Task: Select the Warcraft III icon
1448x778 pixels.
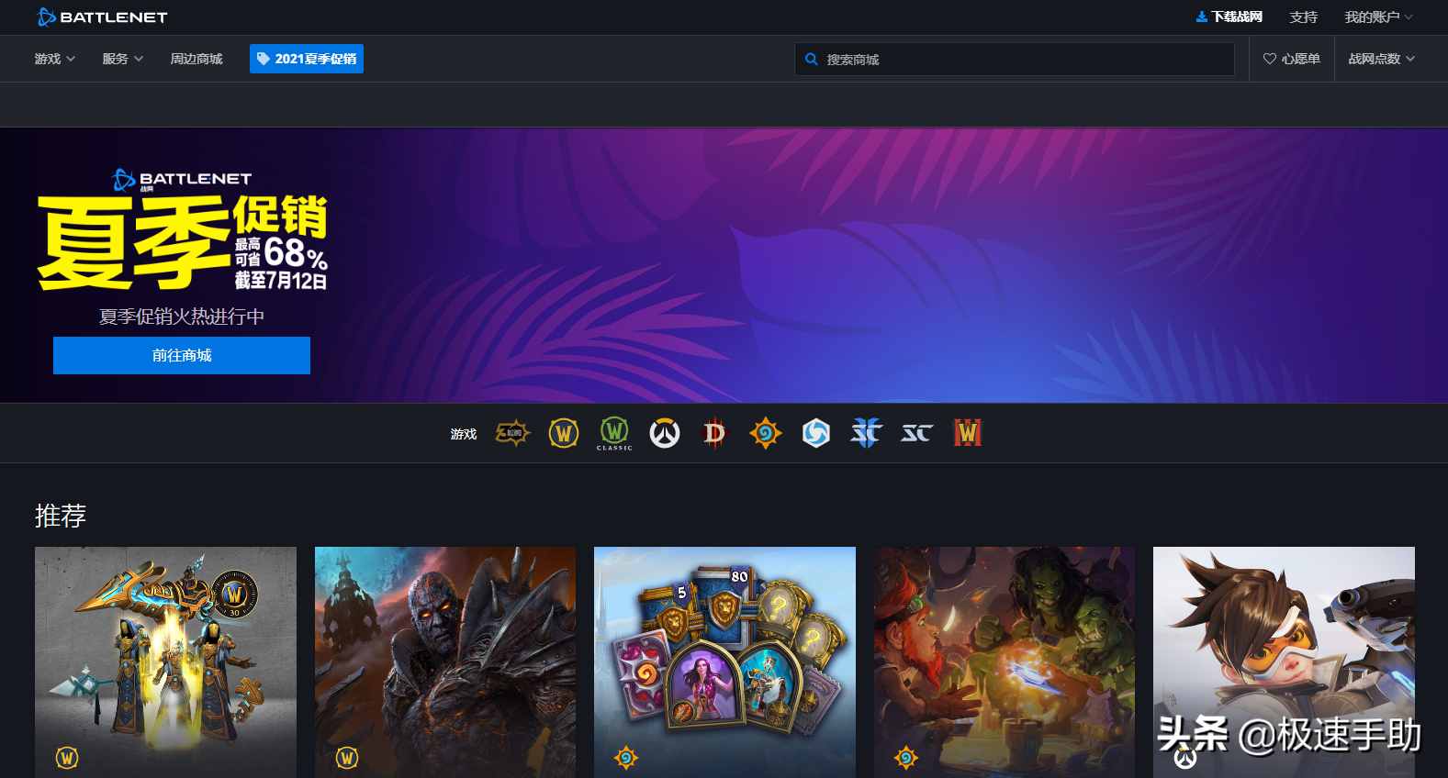Action: pos(967,433)
